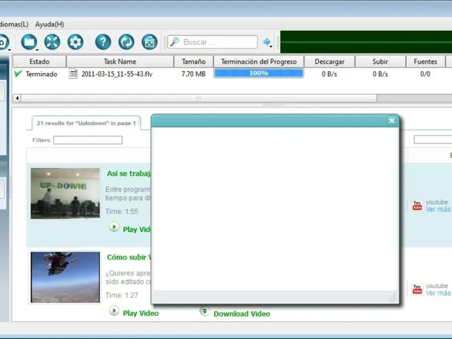Image resolution: width=452 pixels, height=339 pixels.
Task: Open the Ayuda(H) menu
Action: (x=50, y=24)
